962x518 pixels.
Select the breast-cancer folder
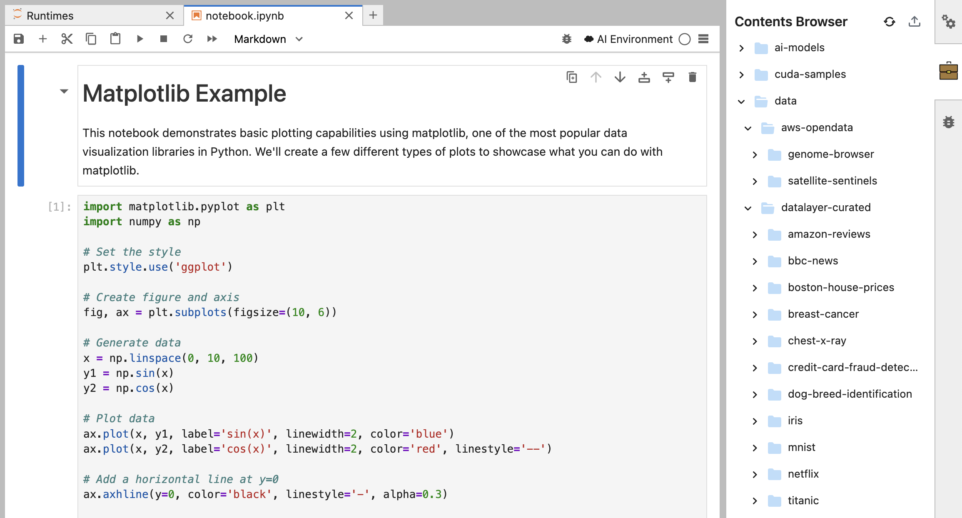(823, 314)
